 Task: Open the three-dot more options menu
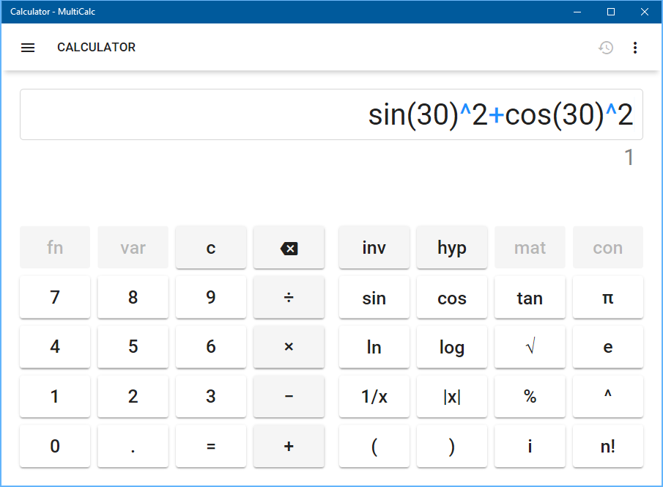coord(635,48)
